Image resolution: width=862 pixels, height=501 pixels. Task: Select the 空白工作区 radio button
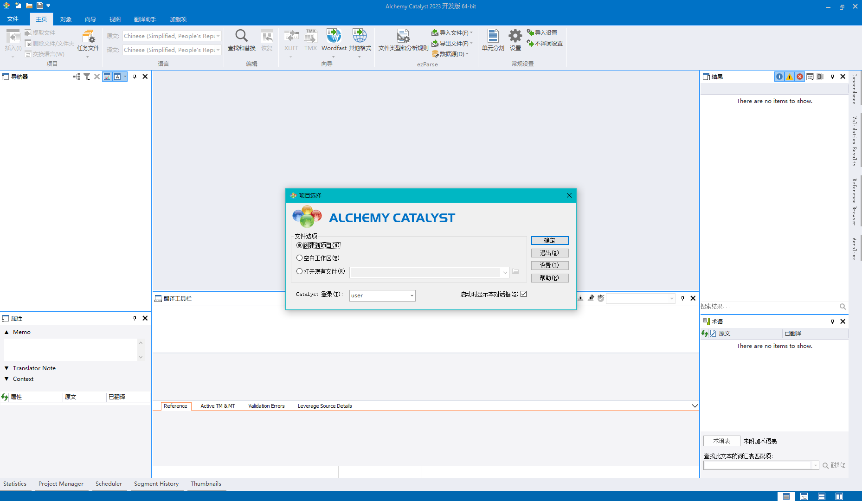[299, 257]
